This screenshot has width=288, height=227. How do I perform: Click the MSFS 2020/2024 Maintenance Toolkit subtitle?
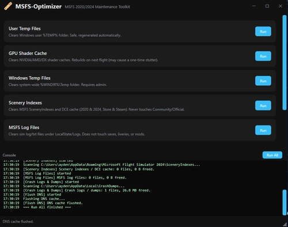coord(97,7)
